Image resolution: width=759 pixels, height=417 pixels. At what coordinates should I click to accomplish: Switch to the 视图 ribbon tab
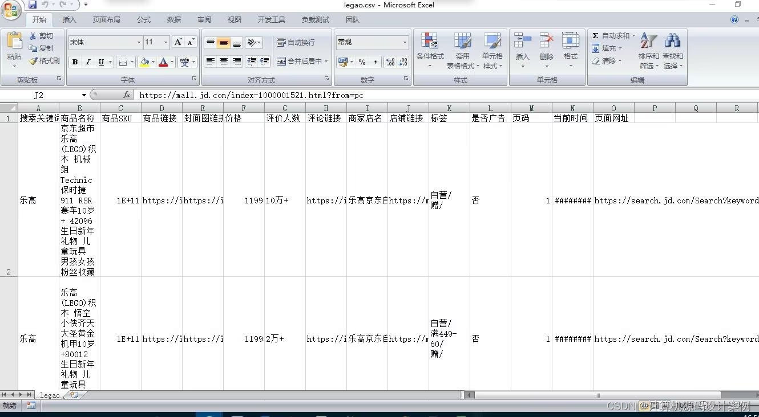pos(235,20)
